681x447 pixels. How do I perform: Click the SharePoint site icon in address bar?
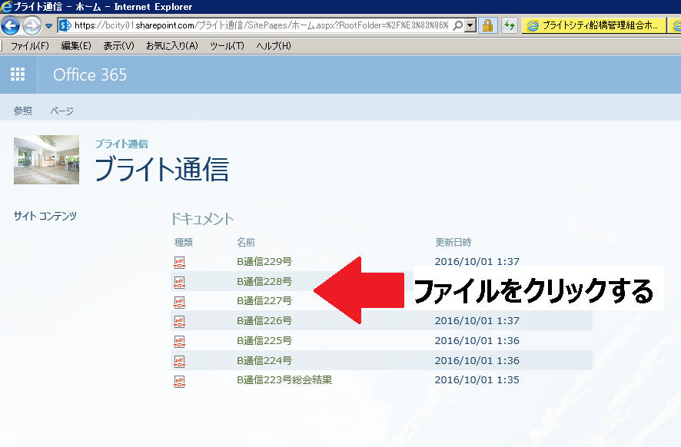click(65, 25)
